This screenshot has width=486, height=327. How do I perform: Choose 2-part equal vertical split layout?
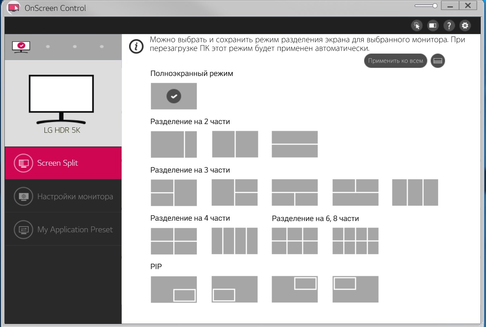[x=235, y=144]
